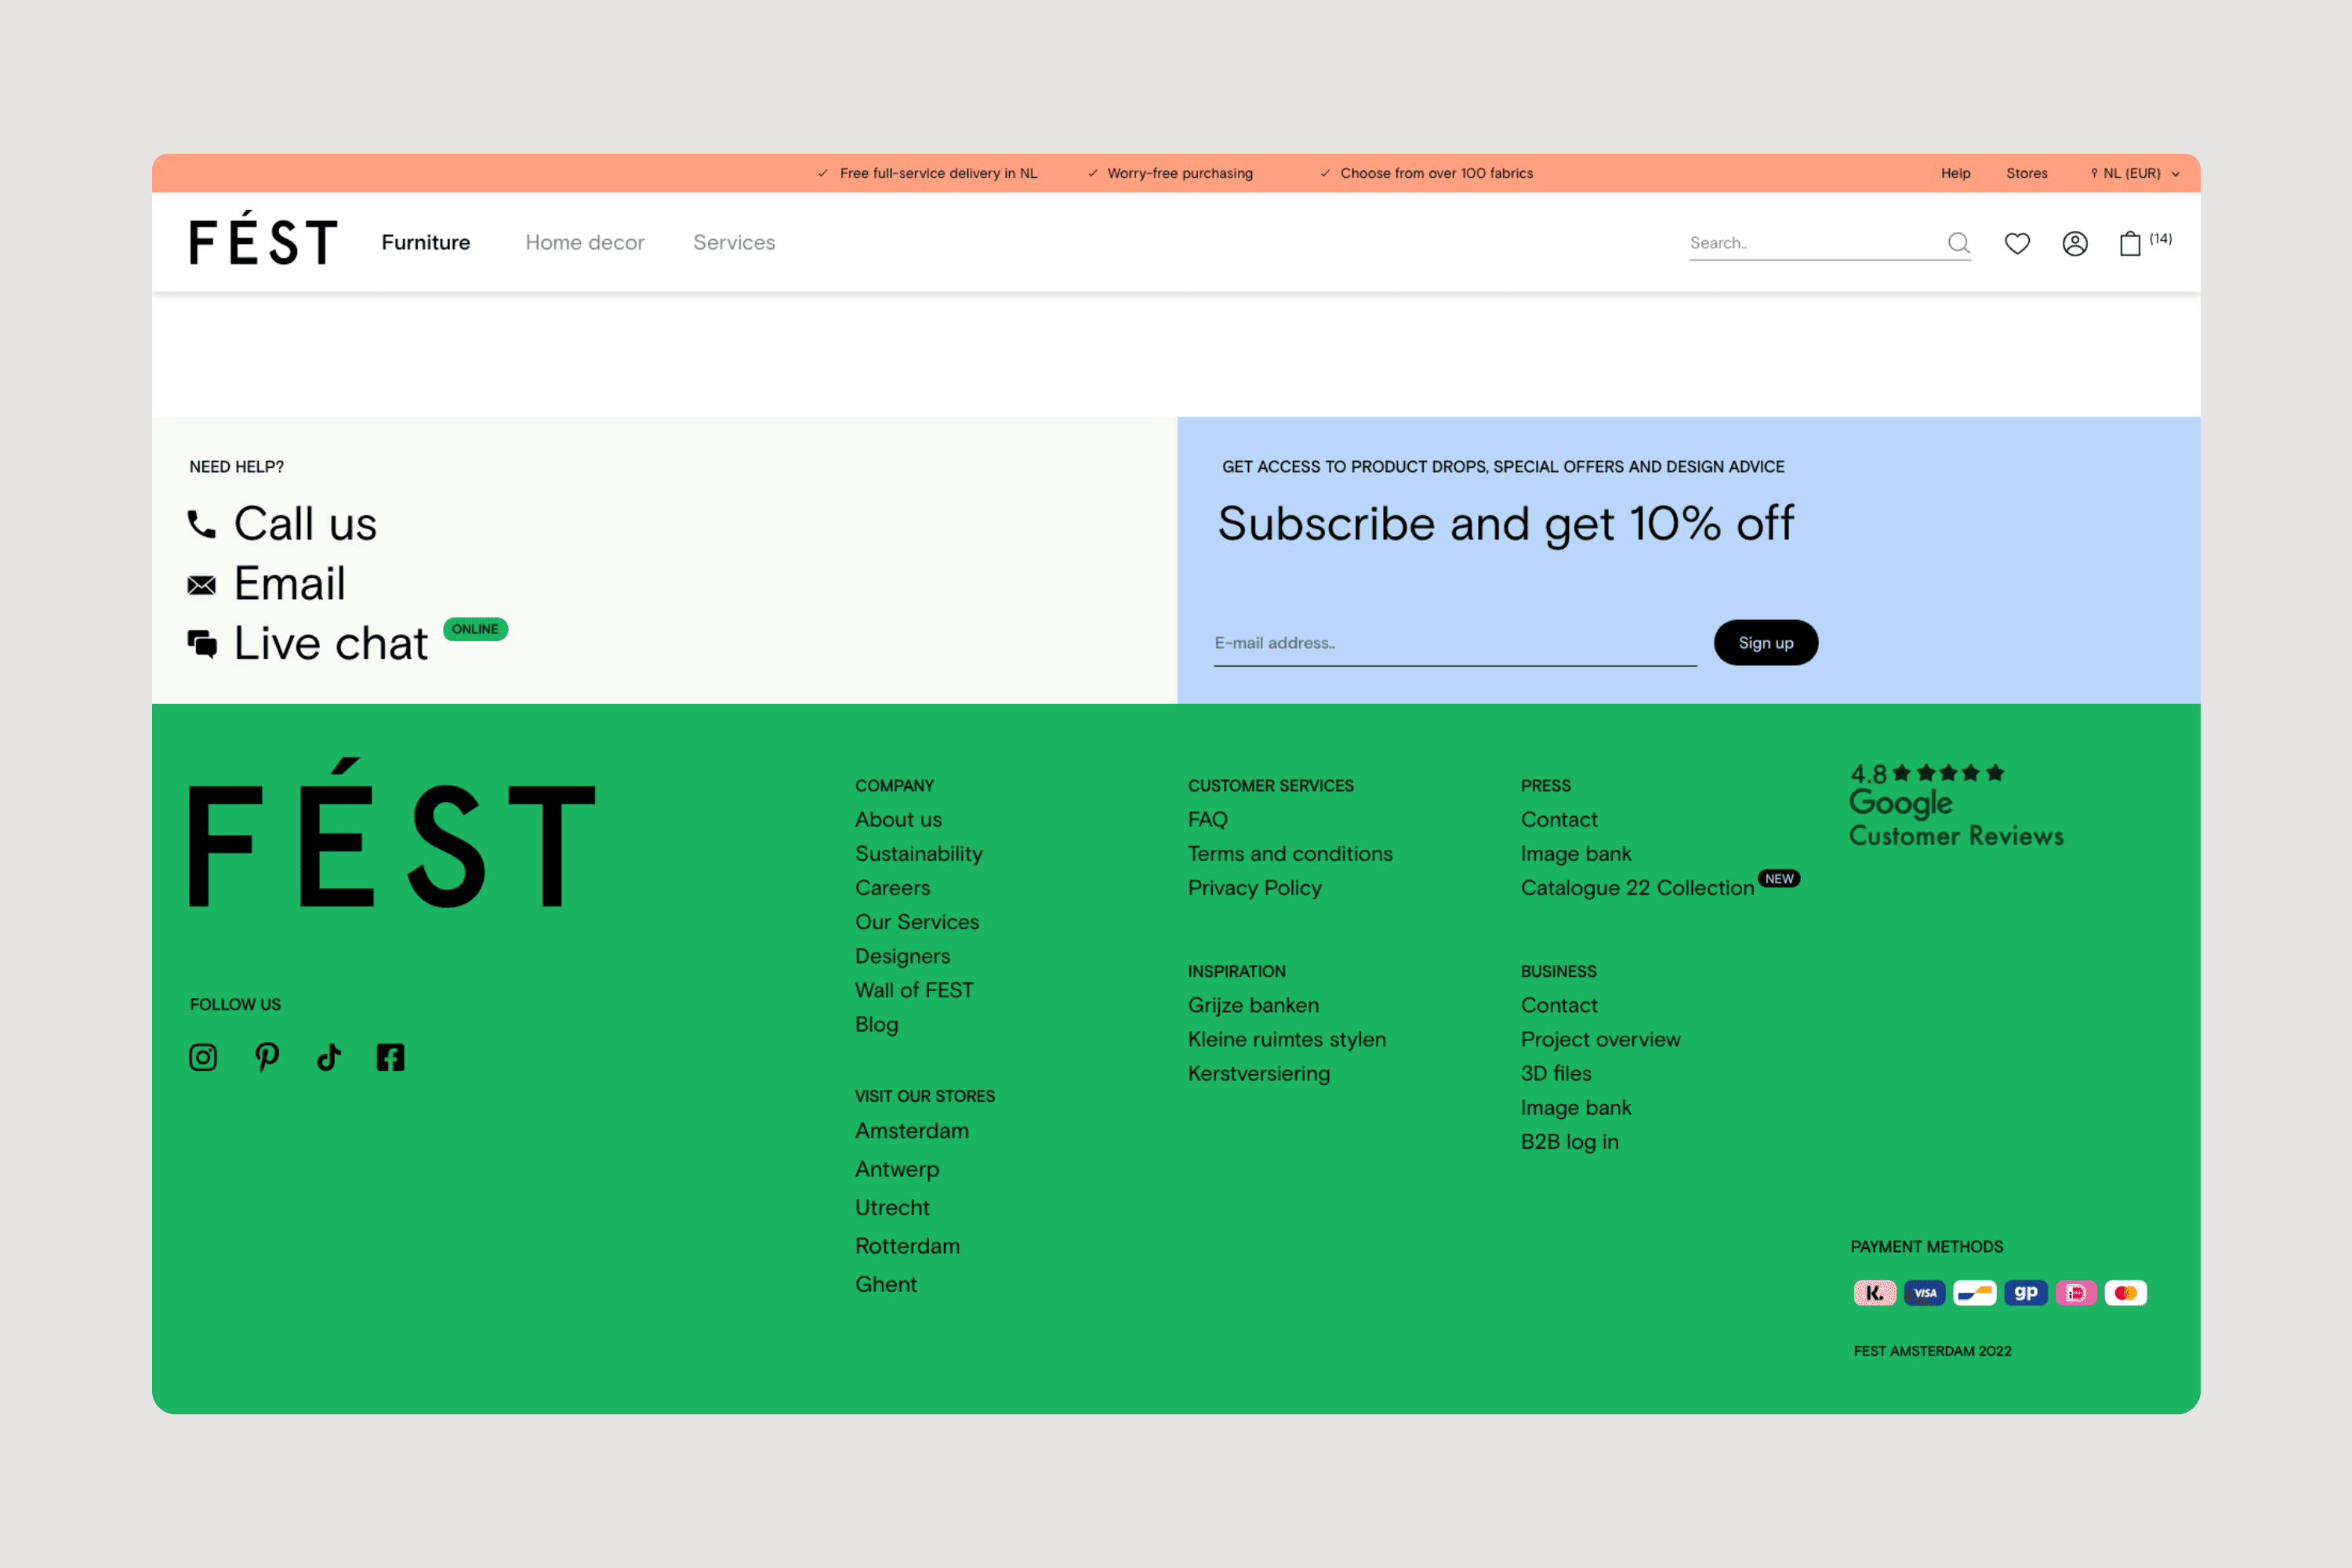Expand the NL (EUR) region dropdown

[x=2135, y=173]
